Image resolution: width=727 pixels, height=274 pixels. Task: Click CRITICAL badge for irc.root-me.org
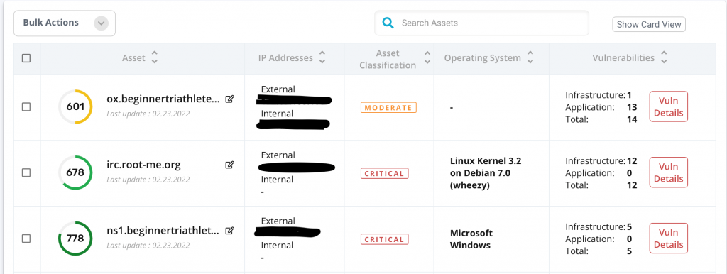[384, 173]
